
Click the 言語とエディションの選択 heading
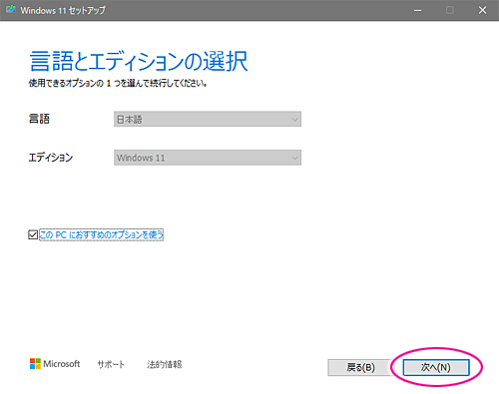(139, 61)
